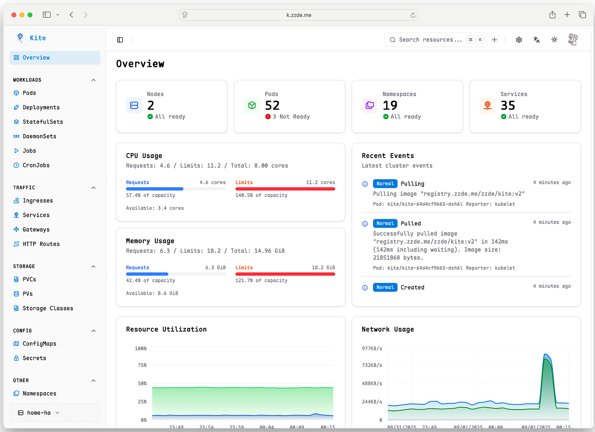
Task: View PVs storage list
Action: [x=55, y=294]
